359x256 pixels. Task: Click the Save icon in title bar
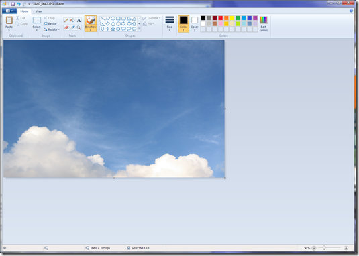tap(13, 4)
